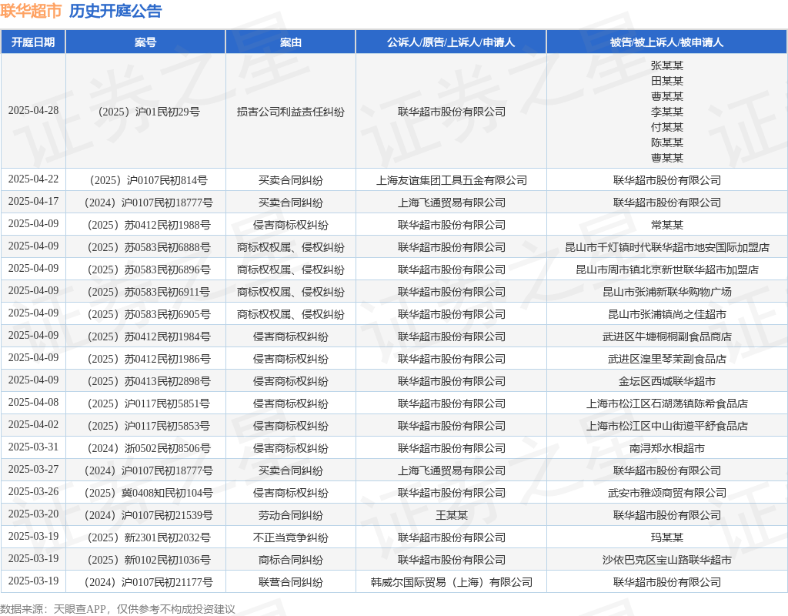Select case (2025)冀0408知民初104号
This screenshot has width=788, height=616.
[x=149, y=493]
